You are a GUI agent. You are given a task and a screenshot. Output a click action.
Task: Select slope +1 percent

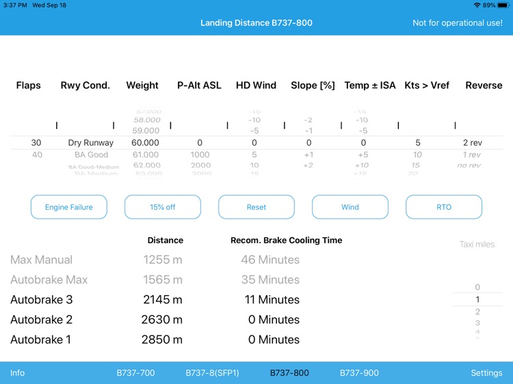coord(309,154)
